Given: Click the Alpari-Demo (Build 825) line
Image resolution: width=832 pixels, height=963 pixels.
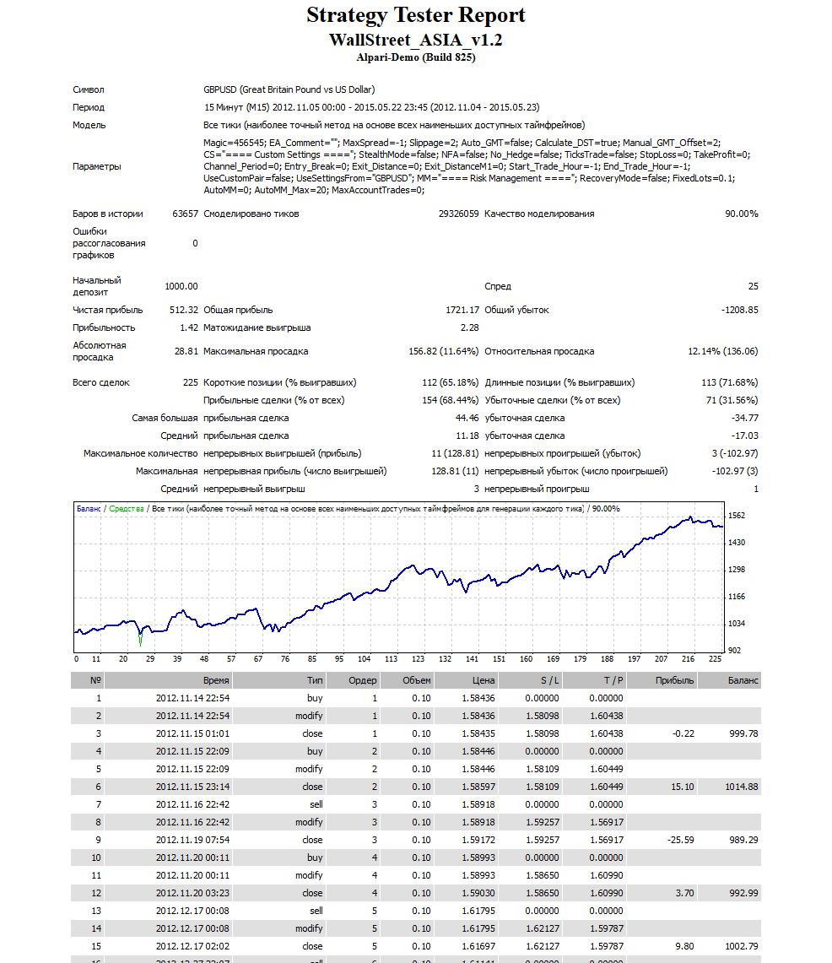Looking at the screenshot, I should pos(416,57).
